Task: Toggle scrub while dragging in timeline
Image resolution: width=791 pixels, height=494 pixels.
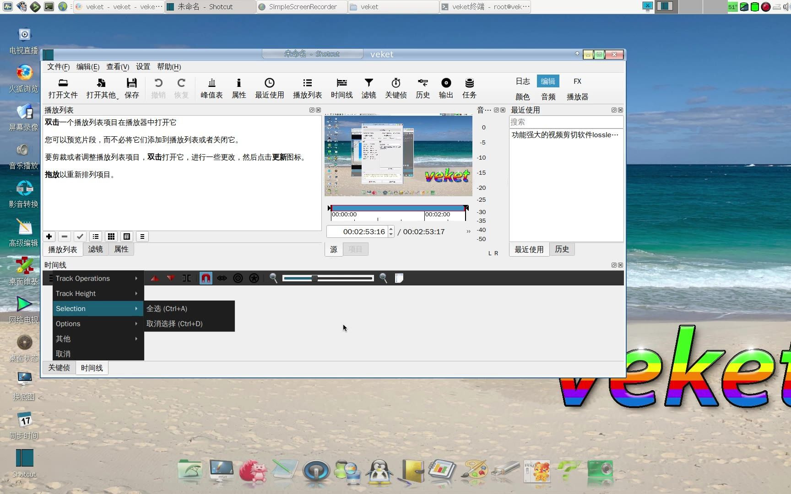Action: pos(222,278)
